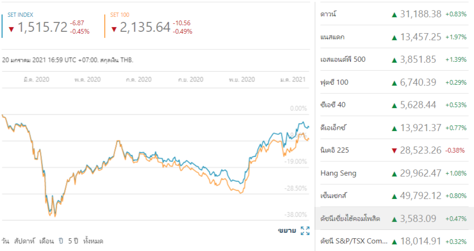This screenshot has height=251, width=474.
Task: Click the เอสแอนด์พี 500 index name
Action: [343, 59]
